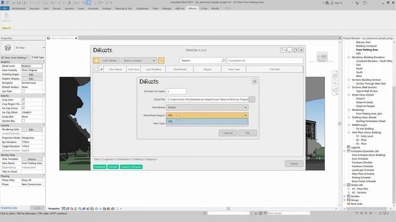This screenshot has width=396, height=222.
Task: Toggle the Section Box checkbox
Action: tap(24, 121)
